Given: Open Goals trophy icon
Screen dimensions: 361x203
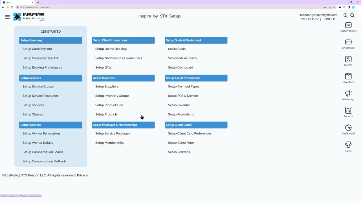Looking at the screenshot, I should (348, 145).
